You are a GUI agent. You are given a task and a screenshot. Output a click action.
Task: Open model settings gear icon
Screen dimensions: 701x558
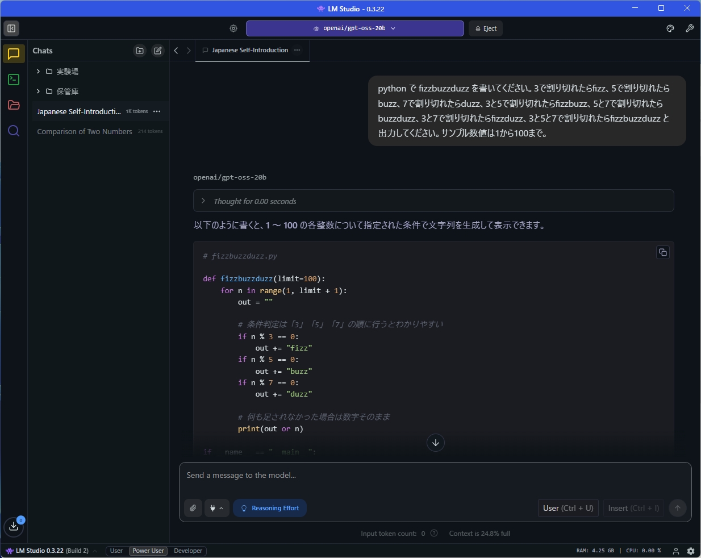click(x=233, y=28)
